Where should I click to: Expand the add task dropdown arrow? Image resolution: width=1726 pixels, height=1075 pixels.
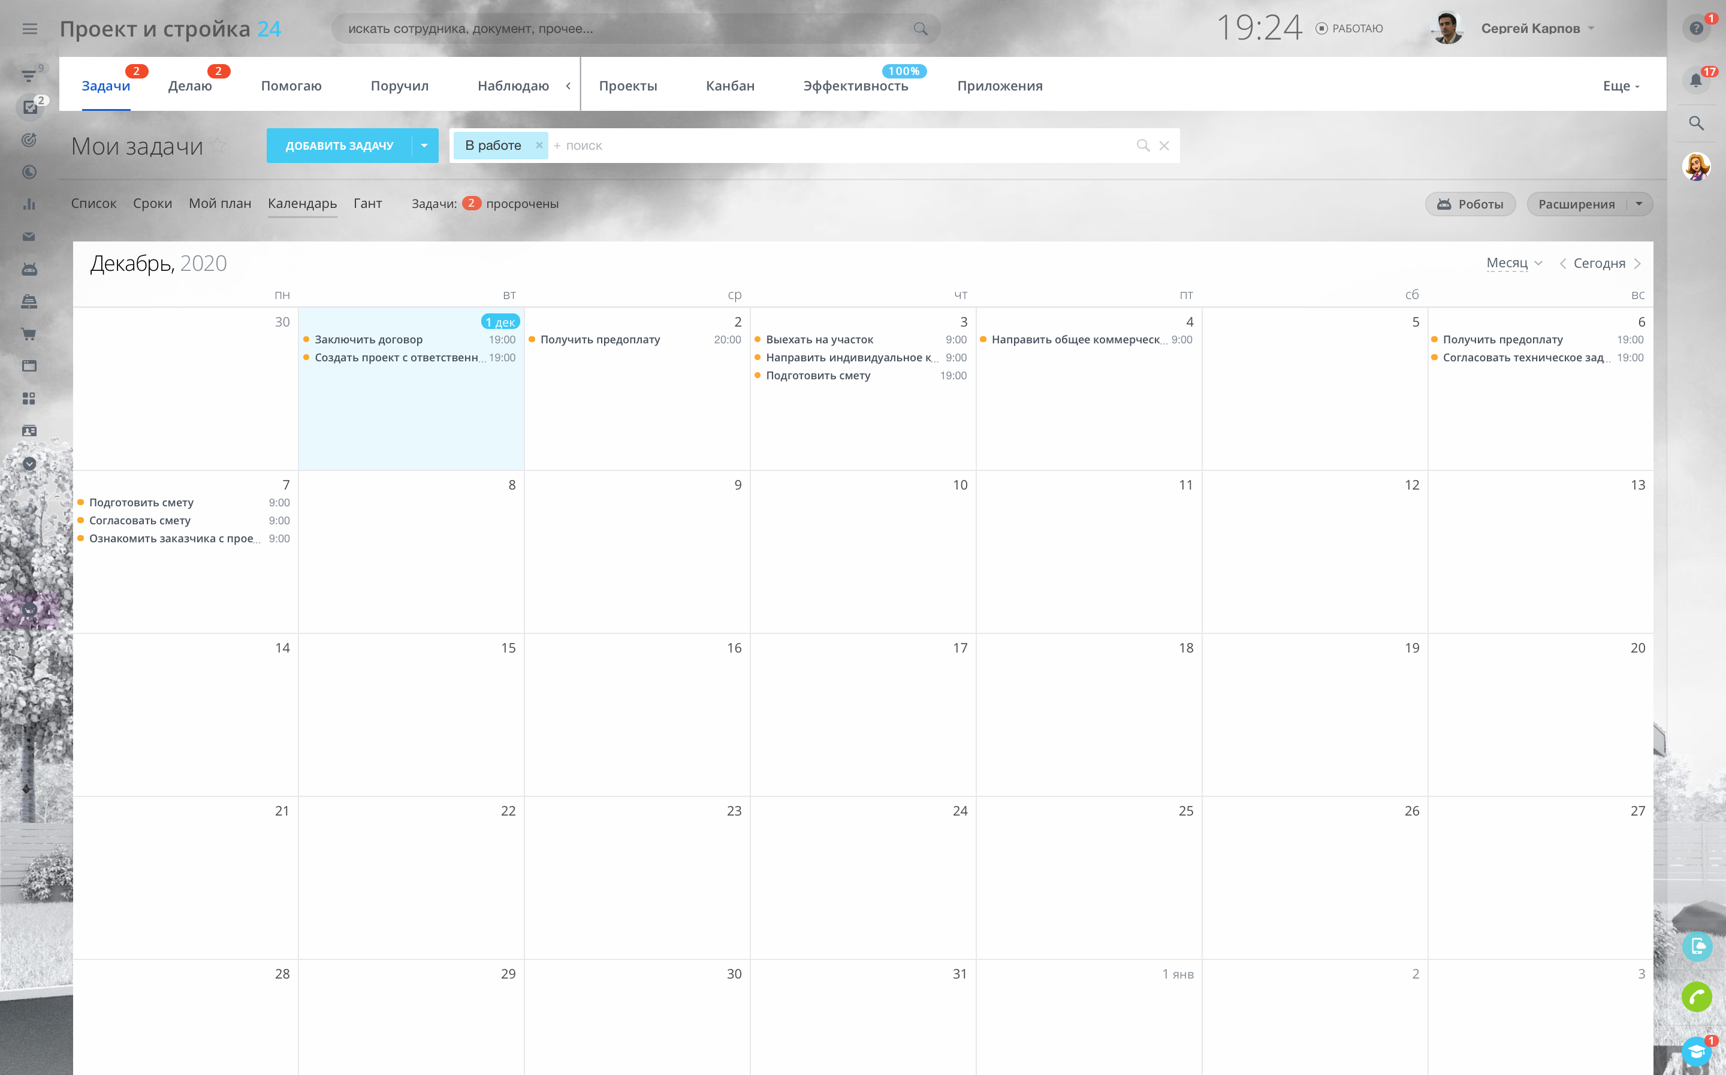point(424,146)
